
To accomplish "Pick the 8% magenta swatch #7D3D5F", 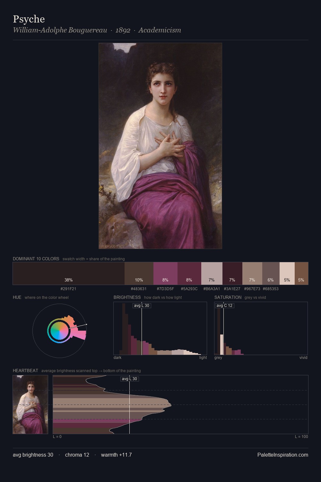I will coord(165,273).
